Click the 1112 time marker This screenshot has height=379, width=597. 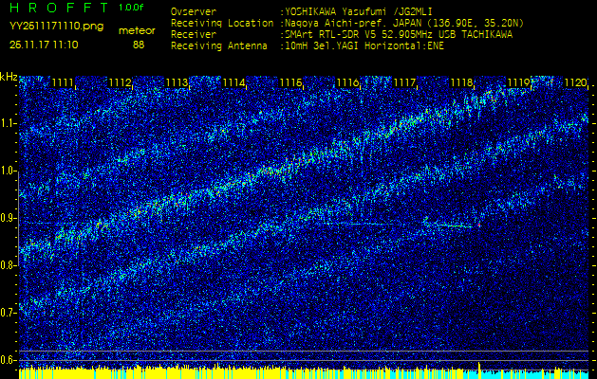click(120, 82)
